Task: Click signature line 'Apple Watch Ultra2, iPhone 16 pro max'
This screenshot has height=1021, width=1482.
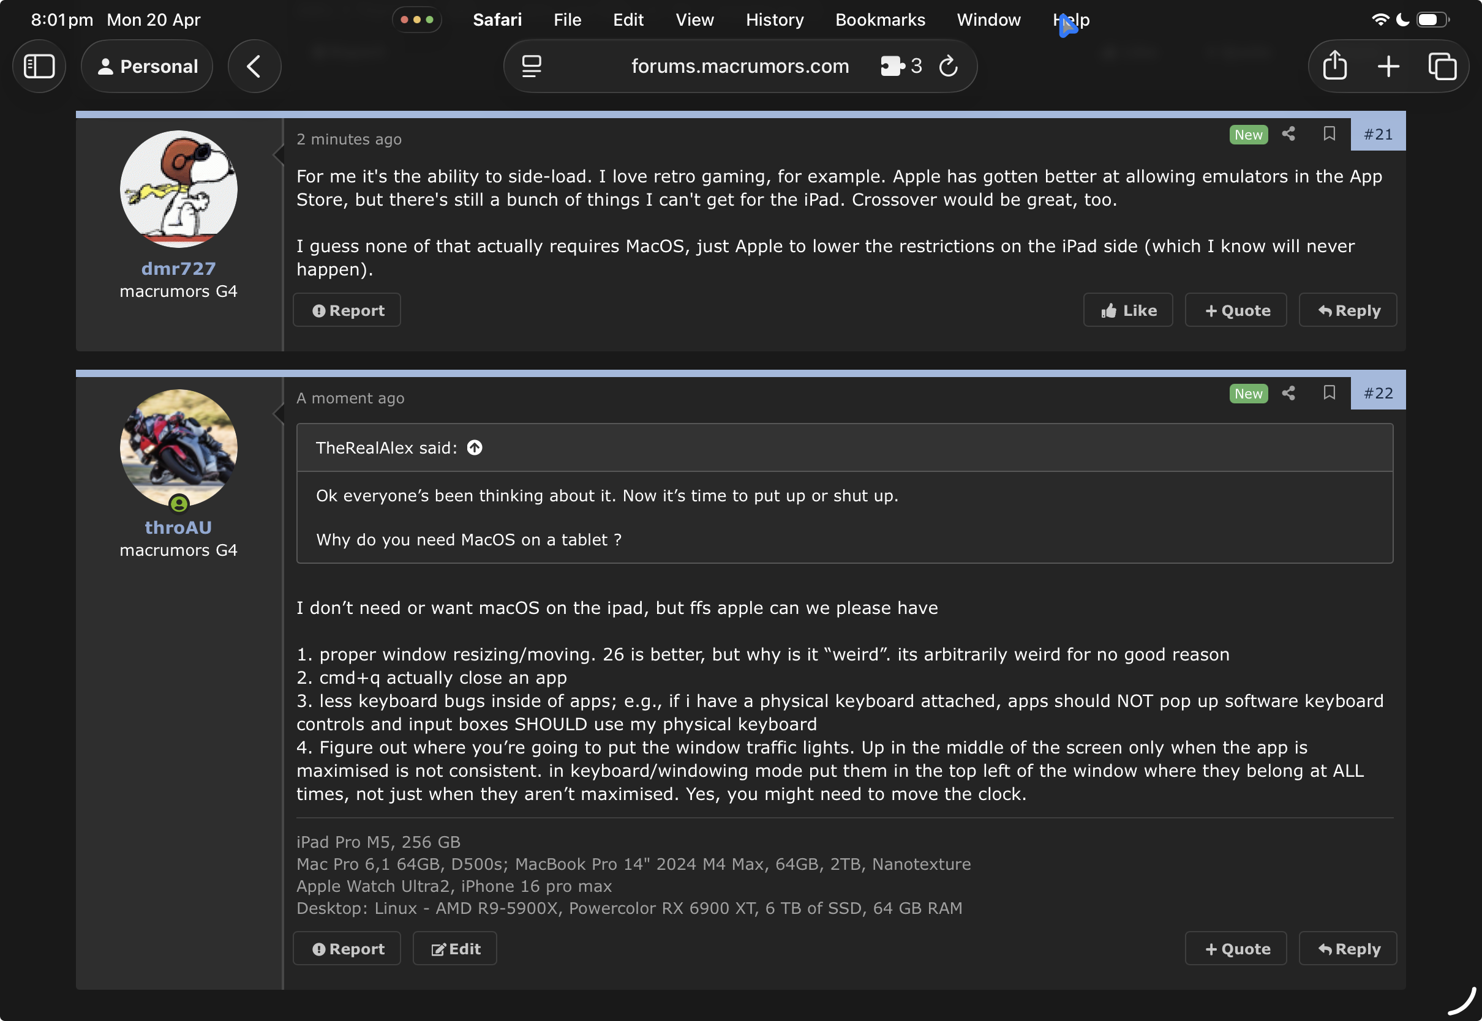Action: [454, 886]
